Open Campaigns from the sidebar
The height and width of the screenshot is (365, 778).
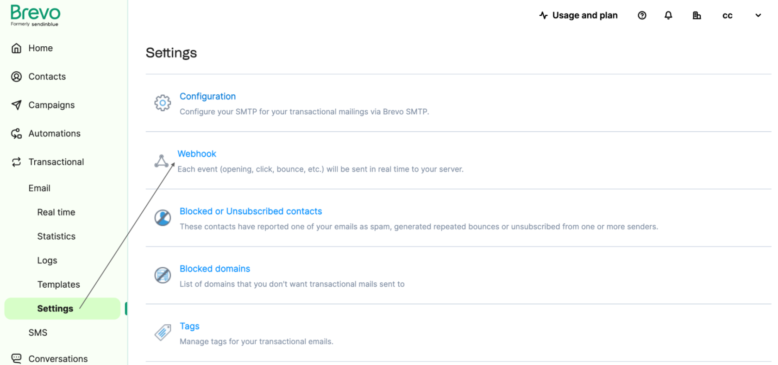point(51,105)
